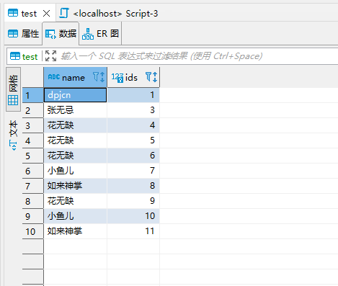Select 花无缺 cell in row 4
The image size is (338, 286).
point(75,140)
